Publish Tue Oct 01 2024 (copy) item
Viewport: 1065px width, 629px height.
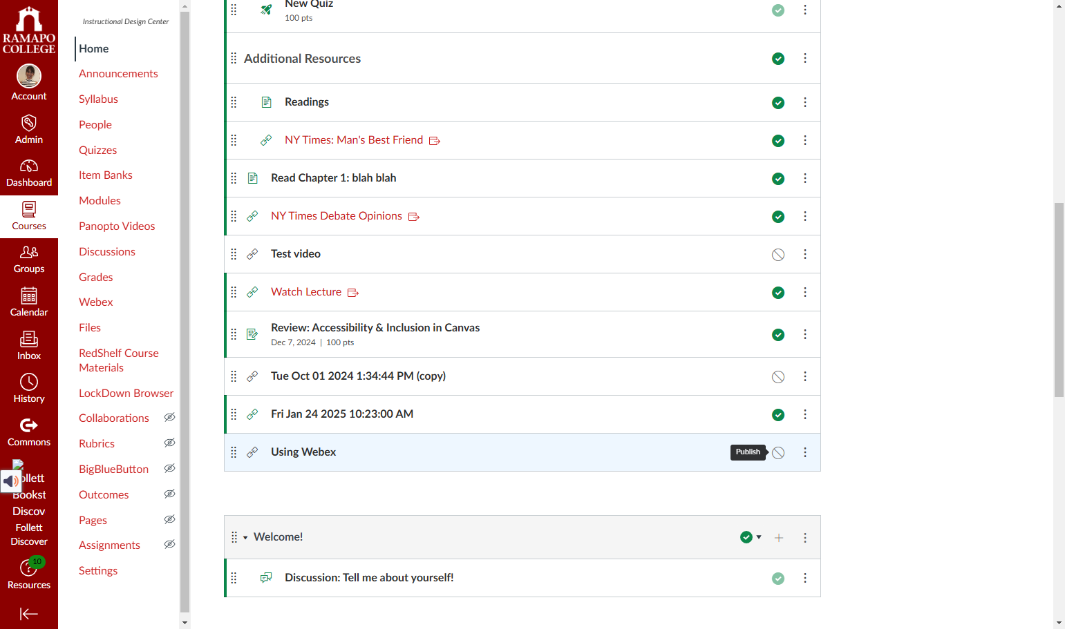click(x=778, y=377)
